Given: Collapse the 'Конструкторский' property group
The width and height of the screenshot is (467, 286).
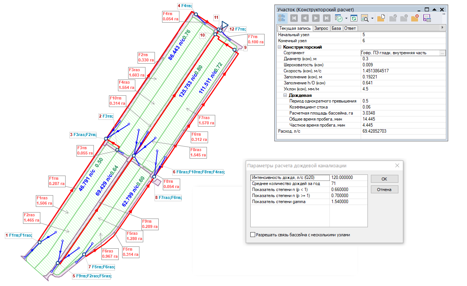Looking at the screenshot, I should coord(280,47).
